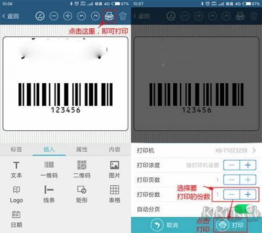
Task: Tap the zoom-out minus icon in left toolbar
Action: pyautogui.click(x=54, y=16)
